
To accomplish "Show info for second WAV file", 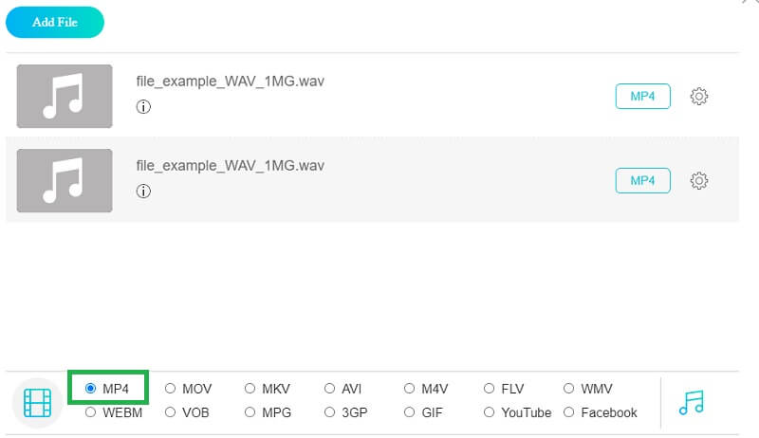I will [x=143, y=192].
